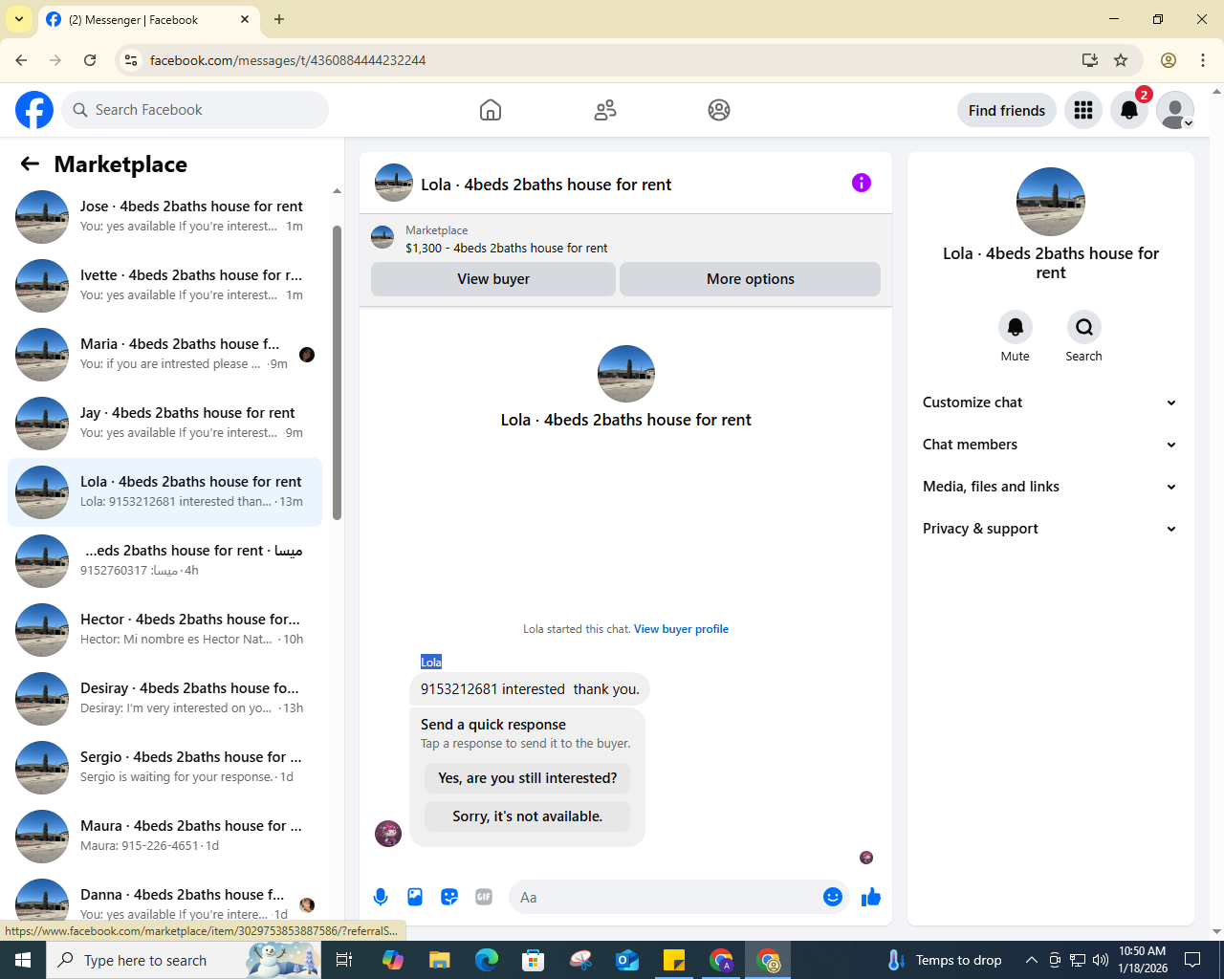Open a new browser tab

click(x=279, y=19)
